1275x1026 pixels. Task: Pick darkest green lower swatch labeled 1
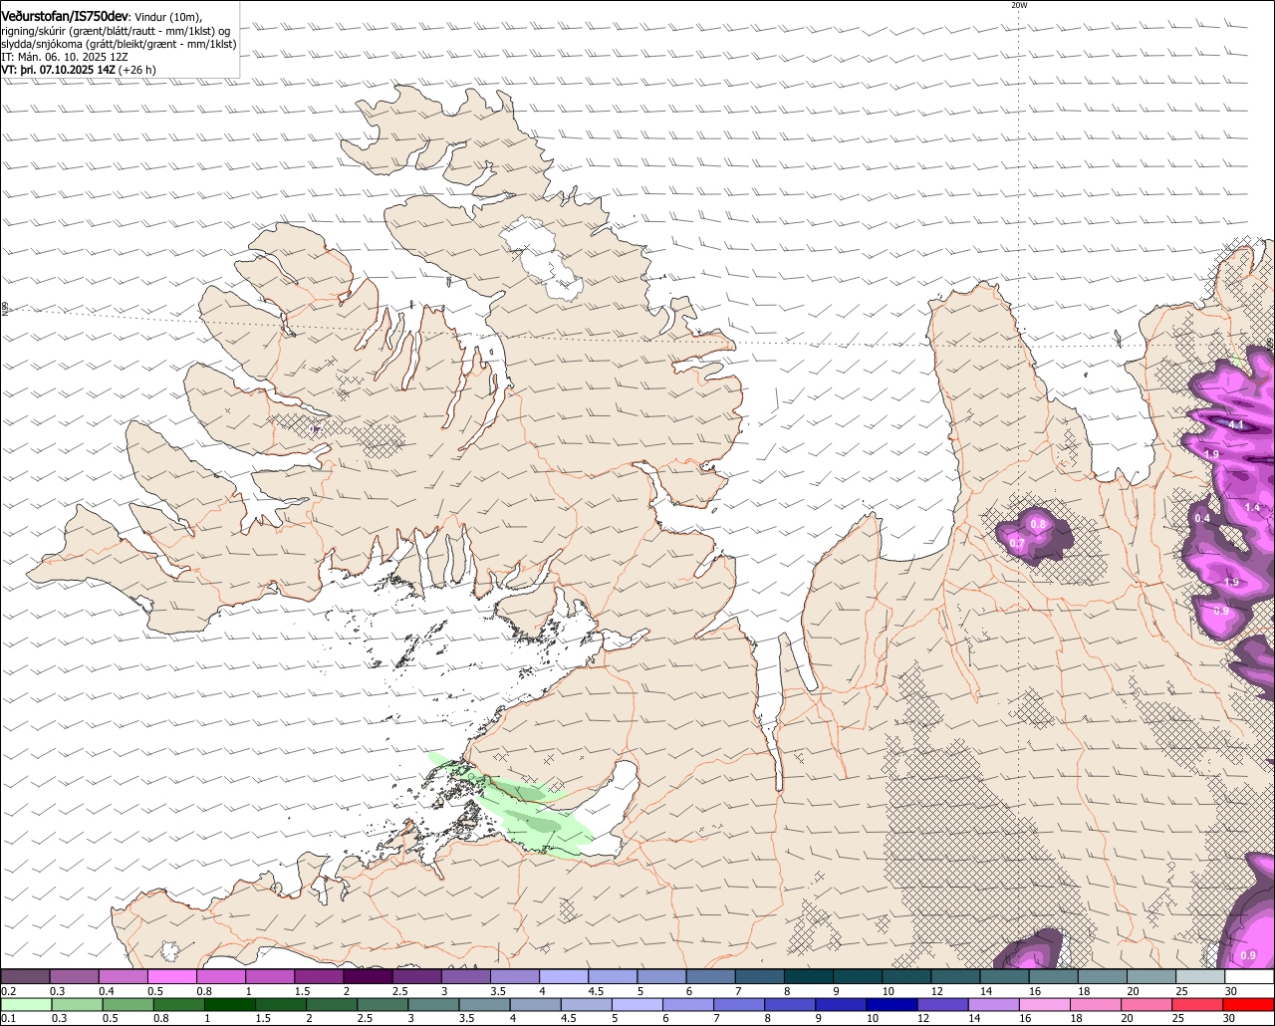(x=229, y=1004)
